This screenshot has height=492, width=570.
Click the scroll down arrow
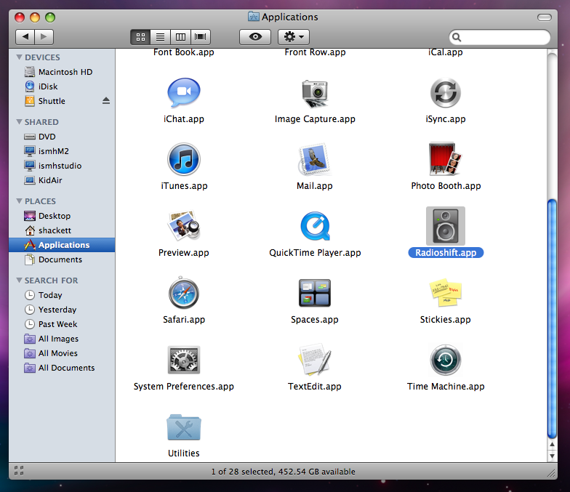click(x=552, y=456)
